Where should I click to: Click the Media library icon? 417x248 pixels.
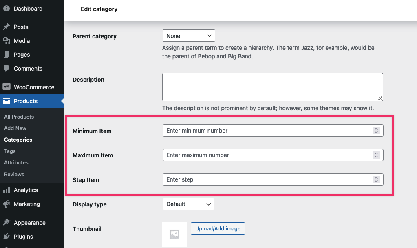point(7,40)
